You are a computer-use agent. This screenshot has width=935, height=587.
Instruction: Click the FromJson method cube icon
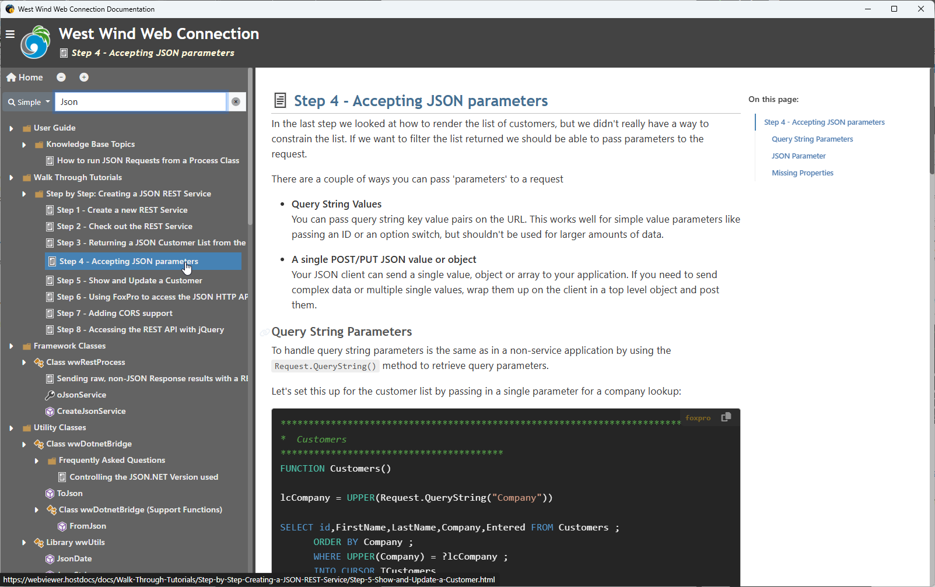click(x=62, y=526)
